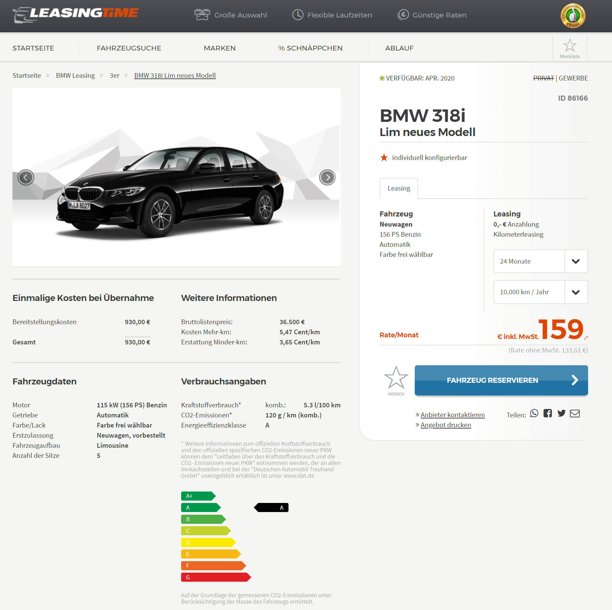Click the black A class indicator arrow
This screenshot has width=612, height=610.
[271, 508]
